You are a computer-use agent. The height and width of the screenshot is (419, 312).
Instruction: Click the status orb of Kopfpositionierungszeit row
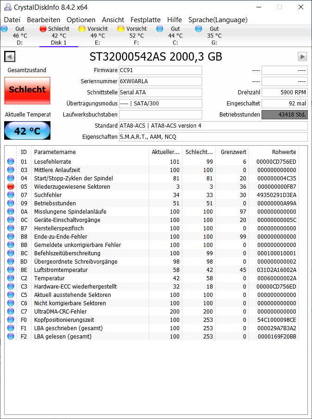click(x=11, y=320)
